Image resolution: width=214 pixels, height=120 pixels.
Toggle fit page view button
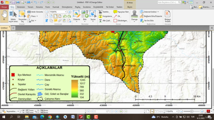click(x=51, y=16)
